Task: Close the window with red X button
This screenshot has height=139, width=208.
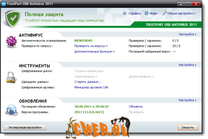Action: tap(196, 4)
